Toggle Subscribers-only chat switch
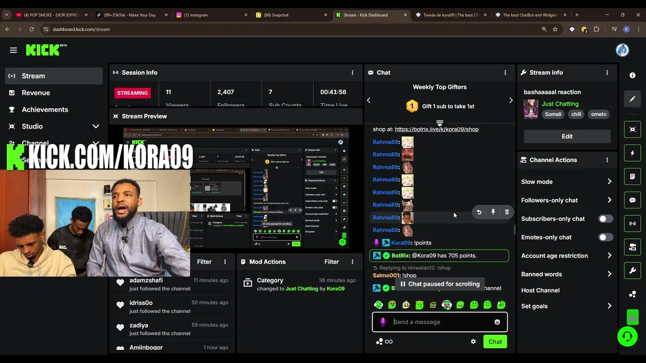The height and width of the screenshot is (363, 646). pos(605,219)
